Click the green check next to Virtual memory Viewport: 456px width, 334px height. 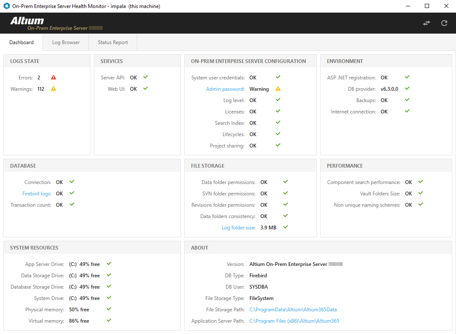(109, 321)
